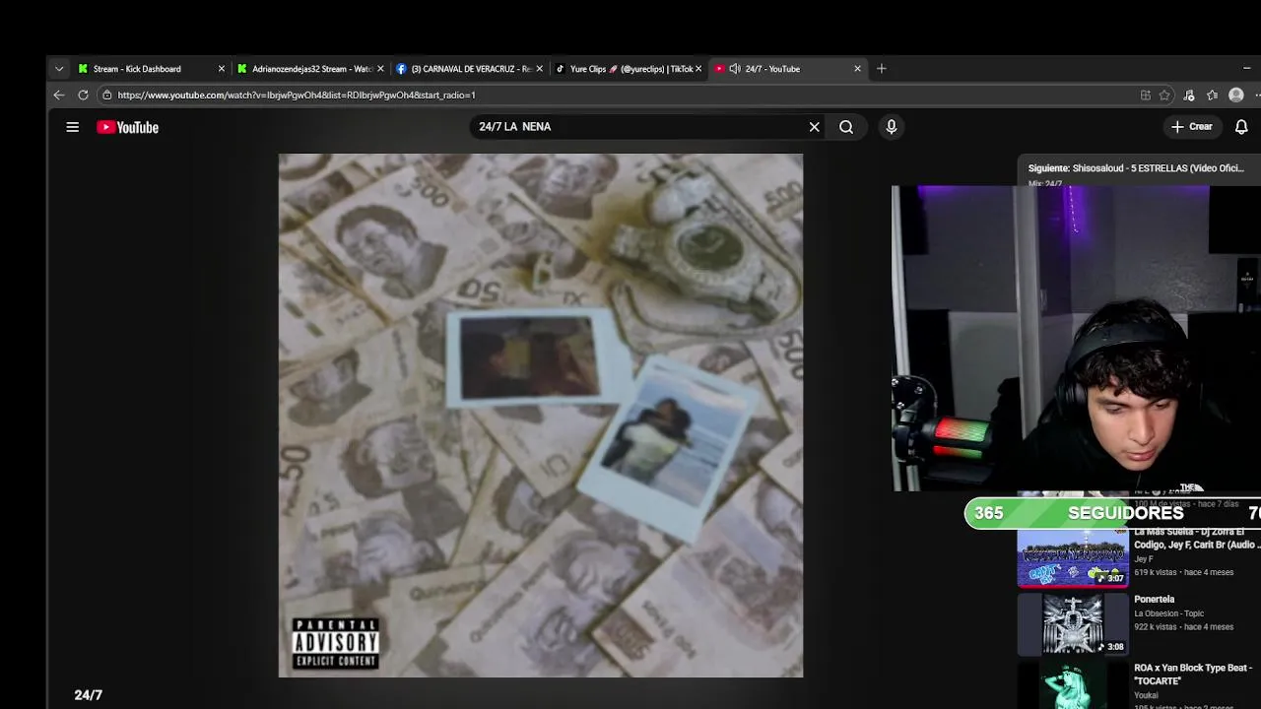
Task: Open YouTube notifications bell
Action: [x=1241, y=127]
